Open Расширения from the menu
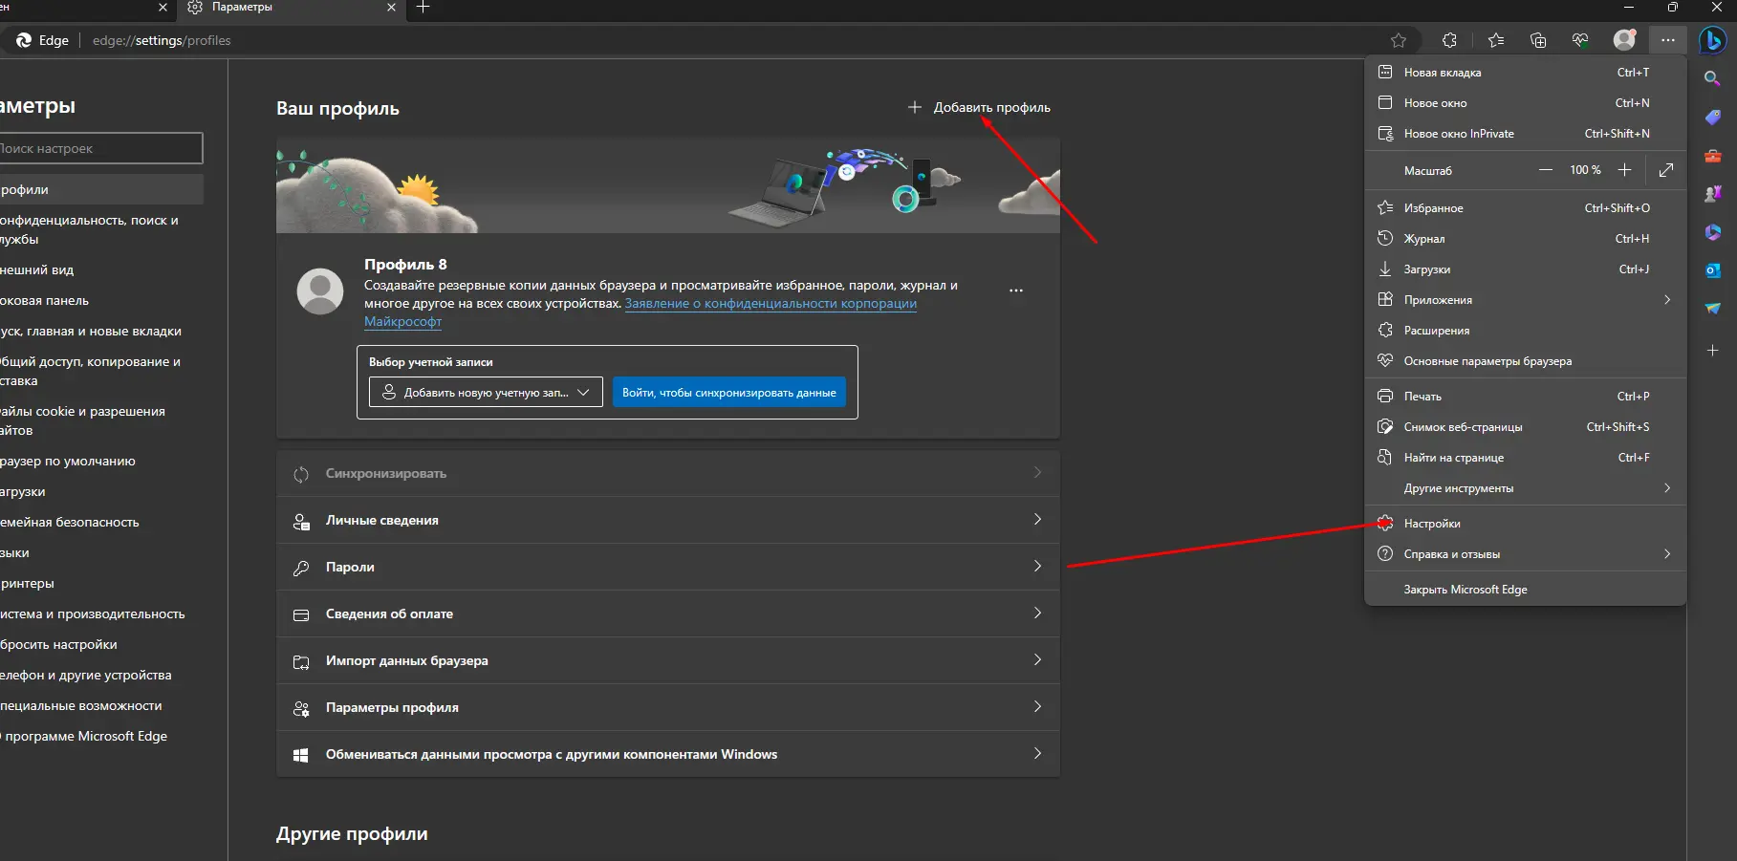This screenshot has width=1737, height=861. tap(1525, 331)
